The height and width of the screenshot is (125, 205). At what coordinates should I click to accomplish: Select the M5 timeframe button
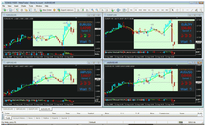[x=136, y=10]
